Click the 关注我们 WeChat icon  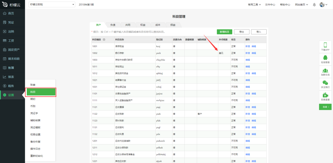[325, 83]
